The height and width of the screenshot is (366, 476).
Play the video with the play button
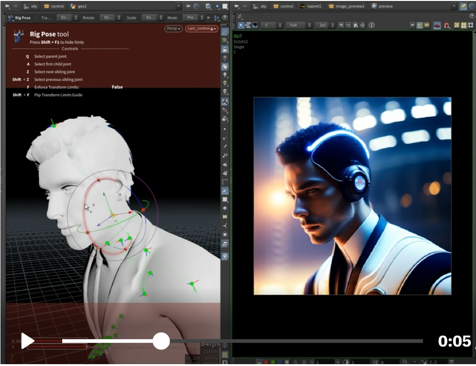click(28, 341)
